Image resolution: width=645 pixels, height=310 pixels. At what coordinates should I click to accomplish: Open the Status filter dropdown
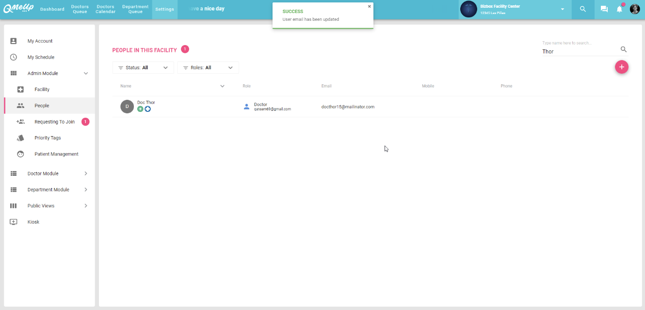(x=143, y=68)
